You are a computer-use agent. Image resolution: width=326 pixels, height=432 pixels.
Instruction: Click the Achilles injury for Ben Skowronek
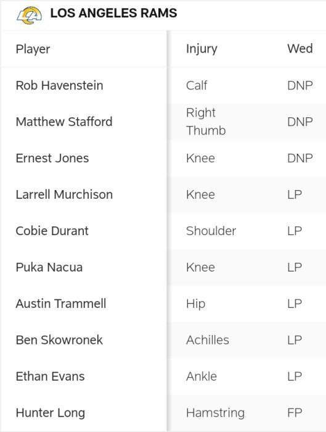[x=208, y=339]
